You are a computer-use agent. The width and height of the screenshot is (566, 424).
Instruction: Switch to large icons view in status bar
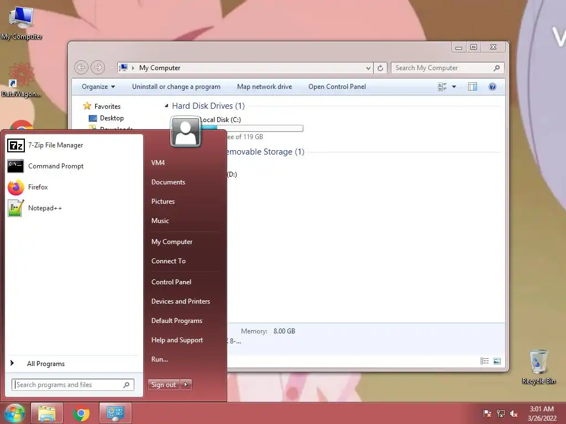(497, 361)
